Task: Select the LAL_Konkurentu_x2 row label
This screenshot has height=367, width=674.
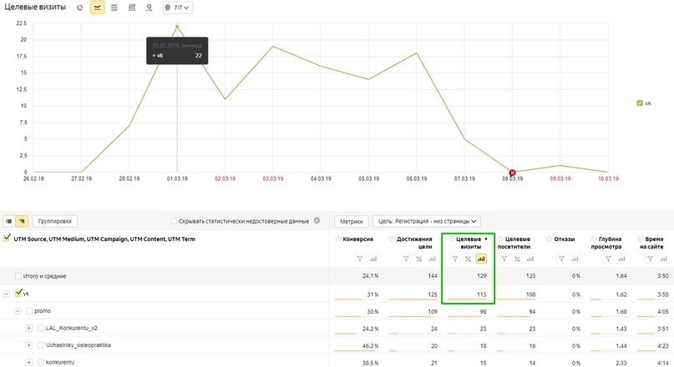Action: click(72, 328)
